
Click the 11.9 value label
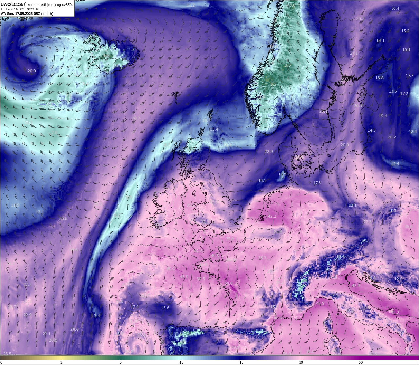(x=333, y=297)
